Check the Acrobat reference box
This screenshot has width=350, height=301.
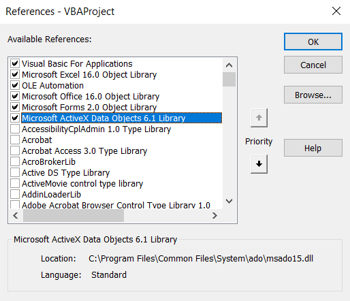pos(15,140)
